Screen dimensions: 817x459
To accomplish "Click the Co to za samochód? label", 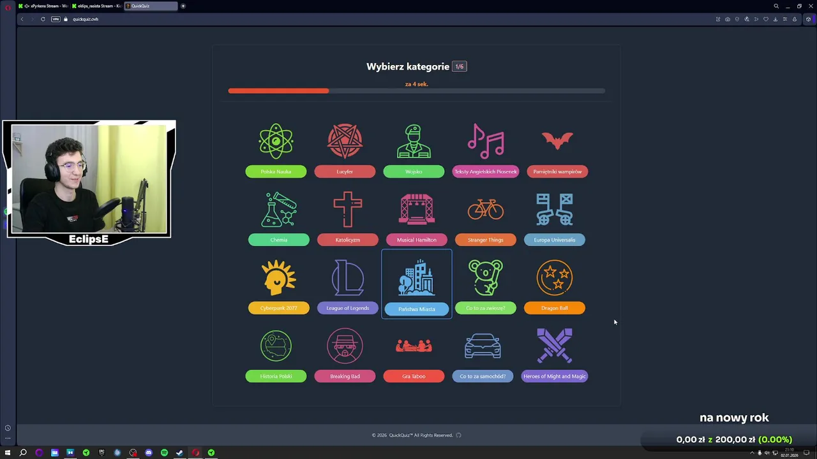I will [483, 376].
